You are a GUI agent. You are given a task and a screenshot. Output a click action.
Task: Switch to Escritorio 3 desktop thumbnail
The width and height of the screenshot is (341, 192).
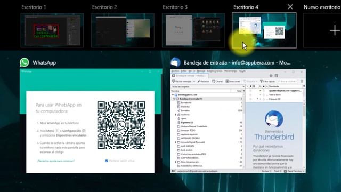193,30
